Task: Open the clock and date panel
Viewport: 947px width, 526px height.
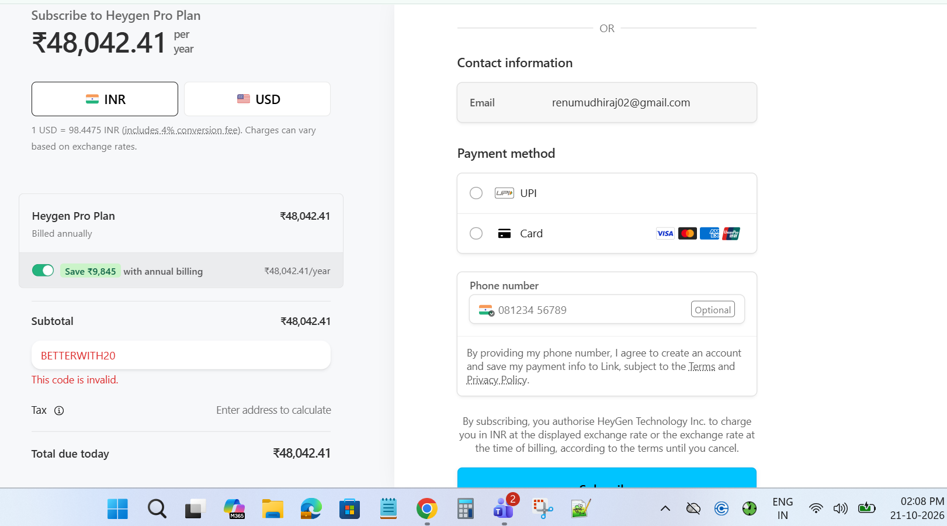Action: pos(917,508)
